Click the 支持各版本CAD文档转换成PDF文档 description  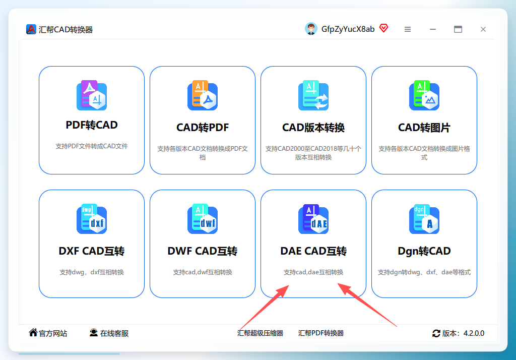click(x=203, y=153)
